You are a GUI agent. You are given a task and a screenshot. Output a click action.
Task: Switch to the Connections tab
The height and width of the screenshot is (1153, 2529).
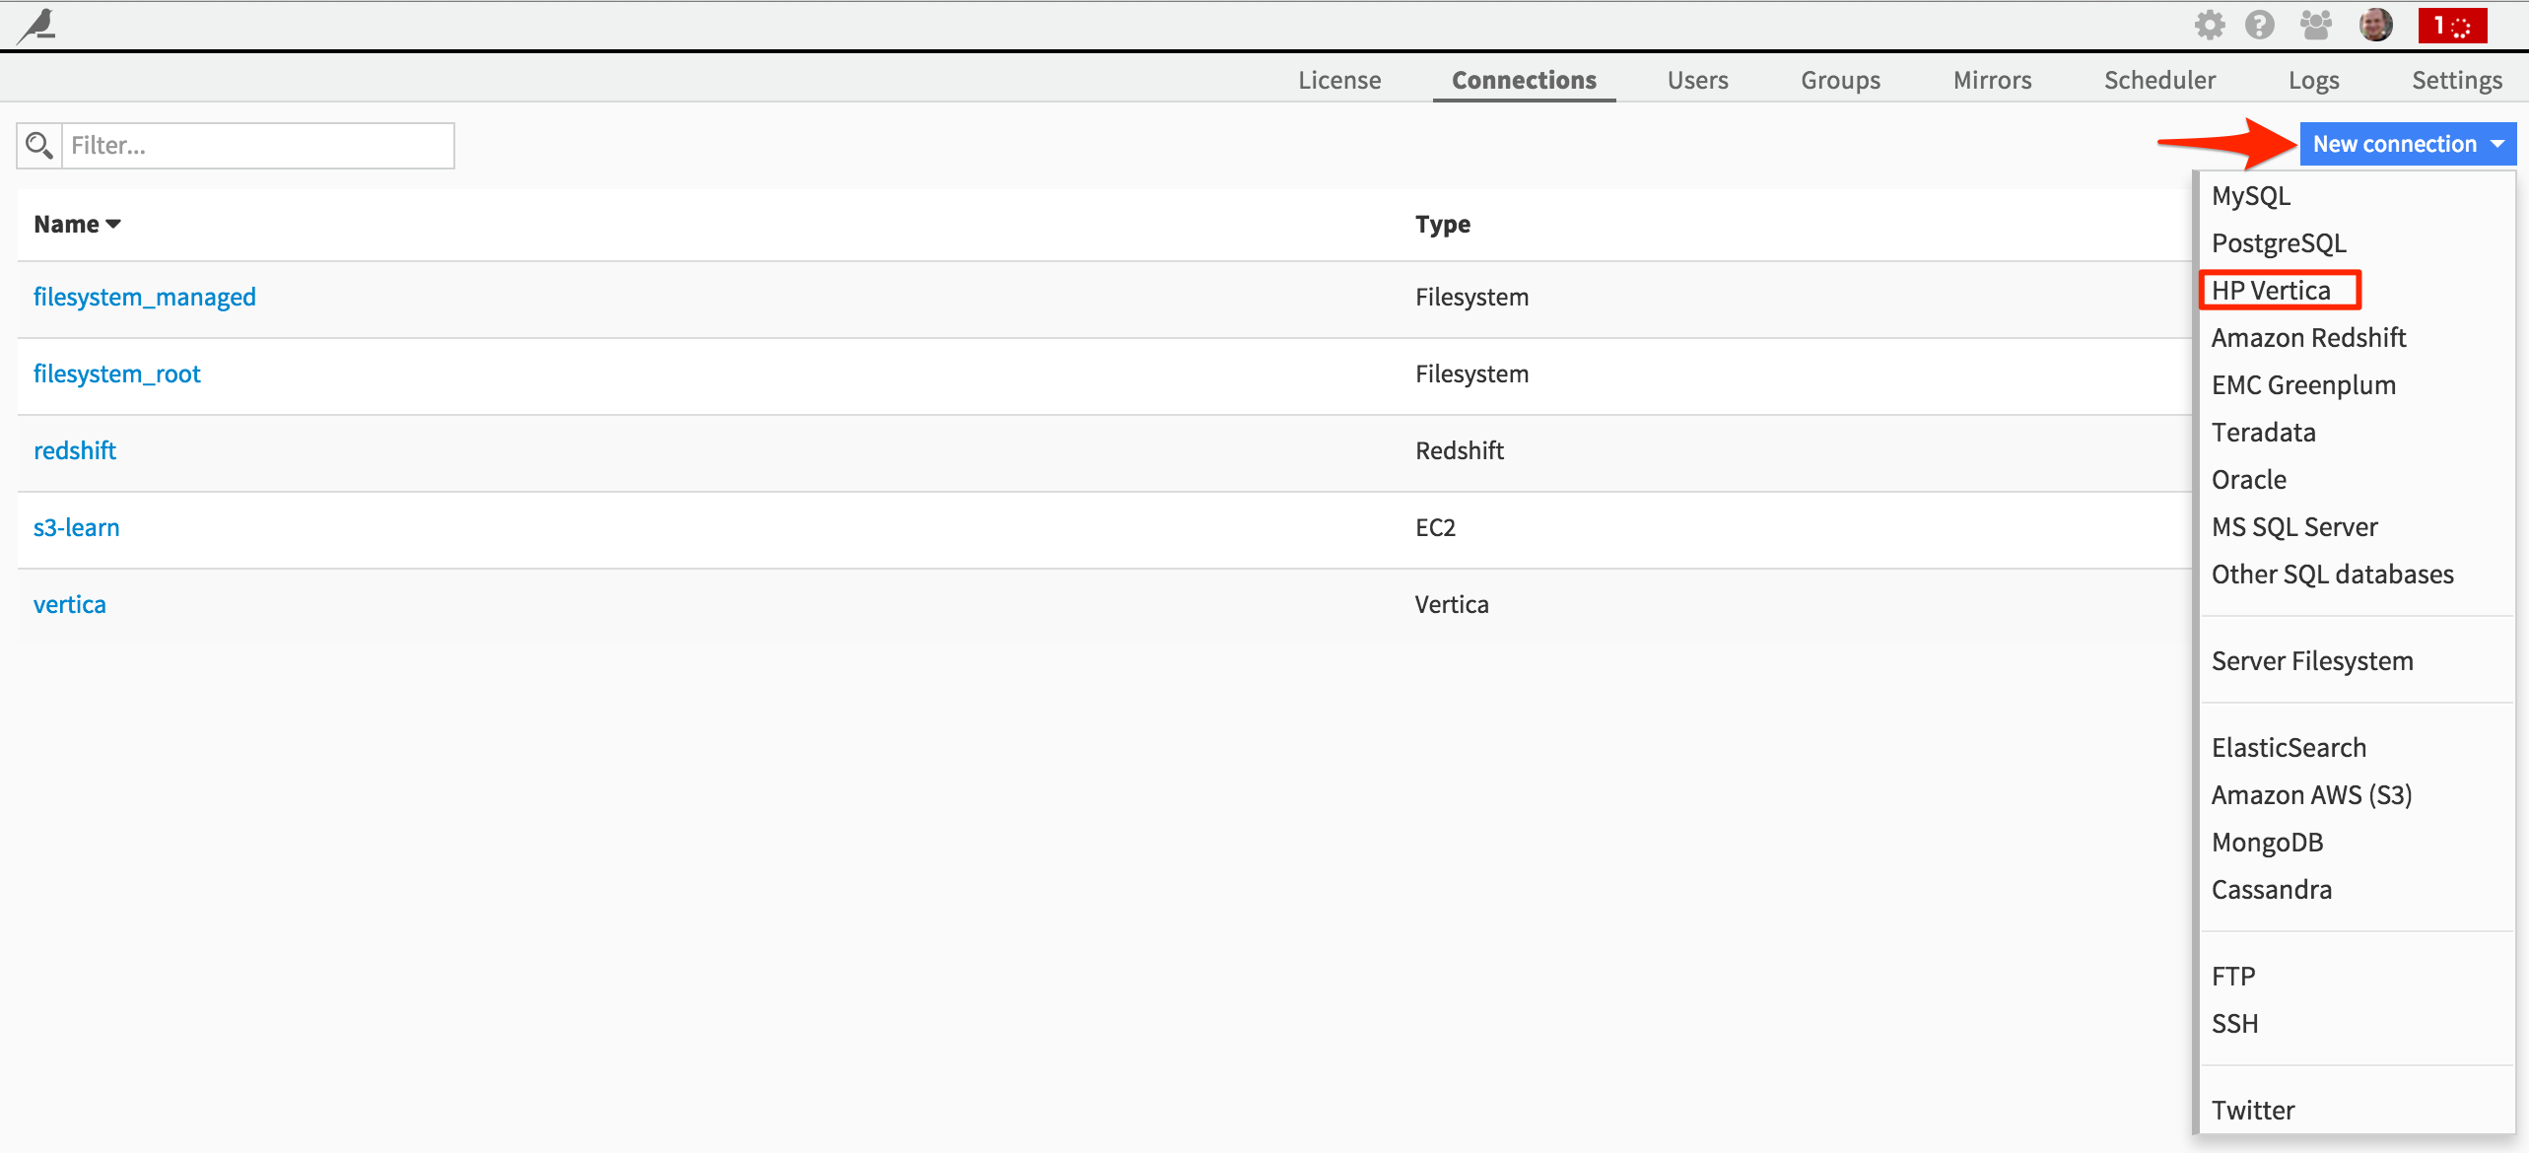click(1524, 80)
